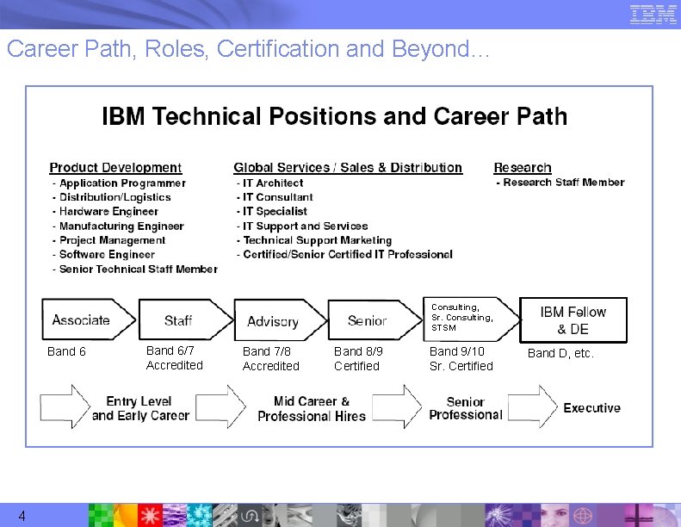Select the 'Mid Career & Professional Hires' text

click(x=312, y=409)
